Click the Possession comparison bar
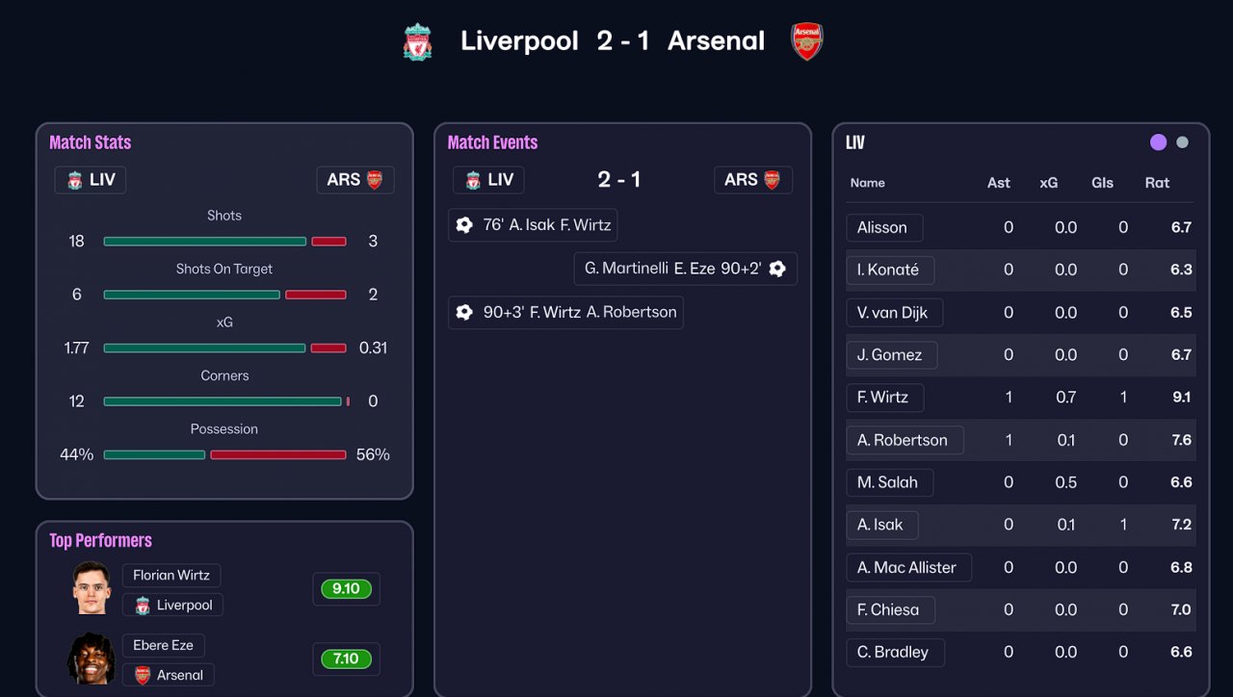 (224, 454)
